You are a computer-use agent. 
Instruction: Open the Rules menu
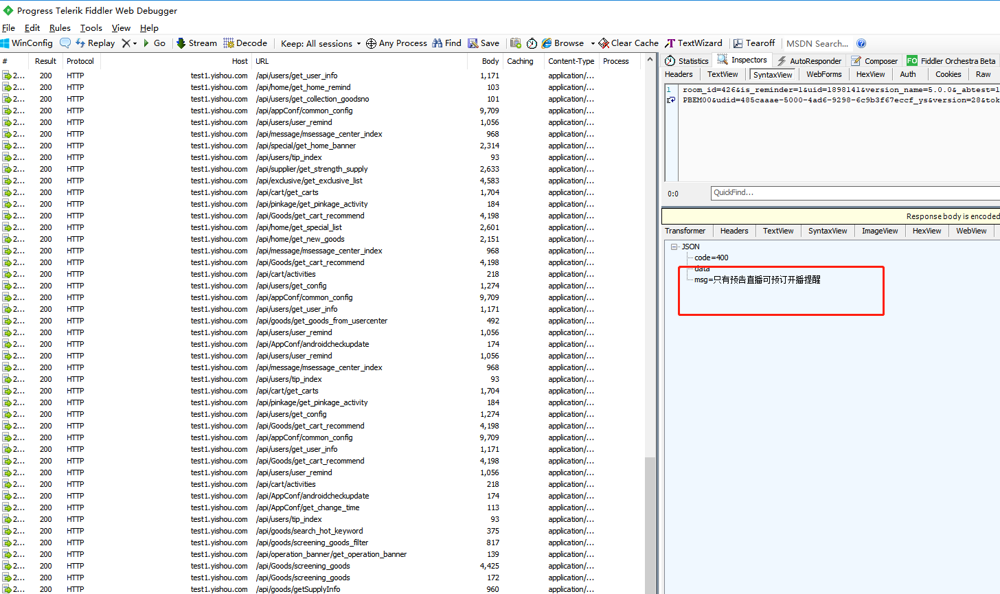click(x=60, y=28)
